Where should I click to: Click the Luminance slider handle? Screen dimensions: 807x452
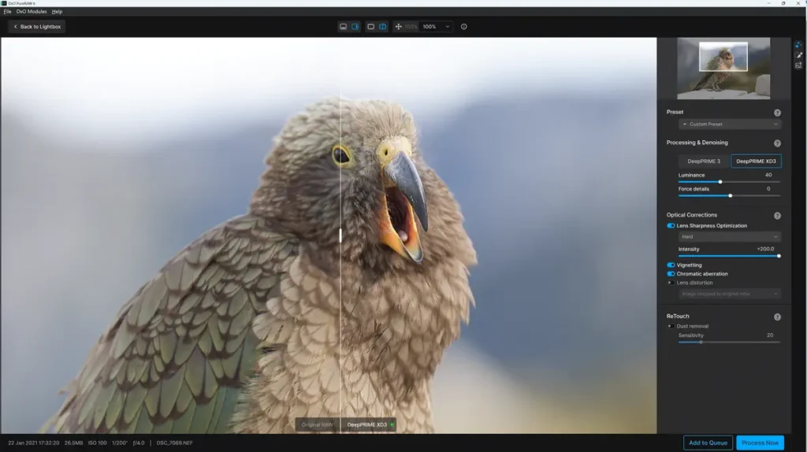point(720,182)
